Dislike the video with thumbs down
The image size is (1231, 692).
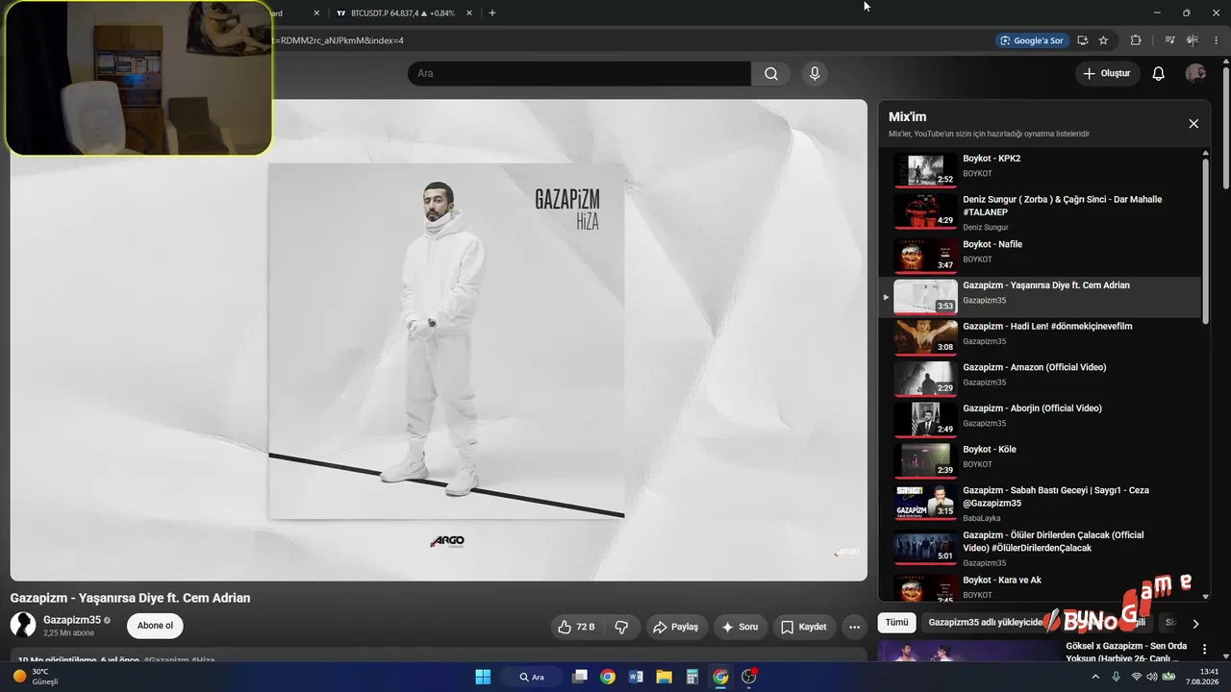coord(621,627)
